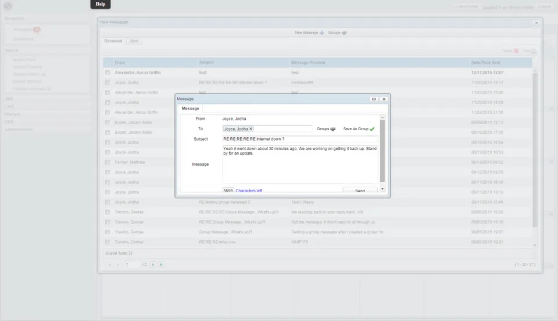
Task: Jump to last page of messages
Action: point(161,265)
